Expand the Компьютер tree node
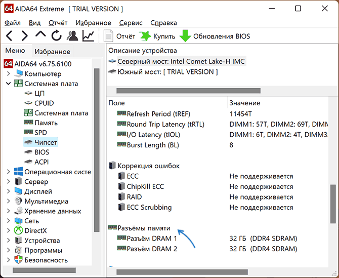 tap(8, 74)
